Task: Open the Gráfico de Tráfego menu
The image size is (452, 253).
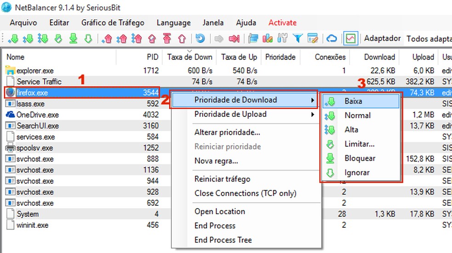Action: coord(113,23)
